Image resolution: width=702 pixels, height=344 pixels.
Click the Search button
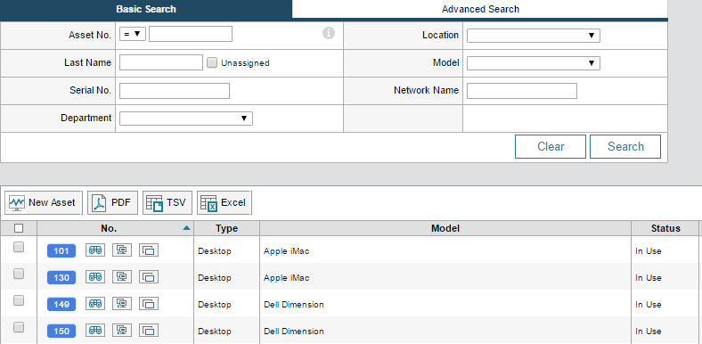(x=625, y=146)
